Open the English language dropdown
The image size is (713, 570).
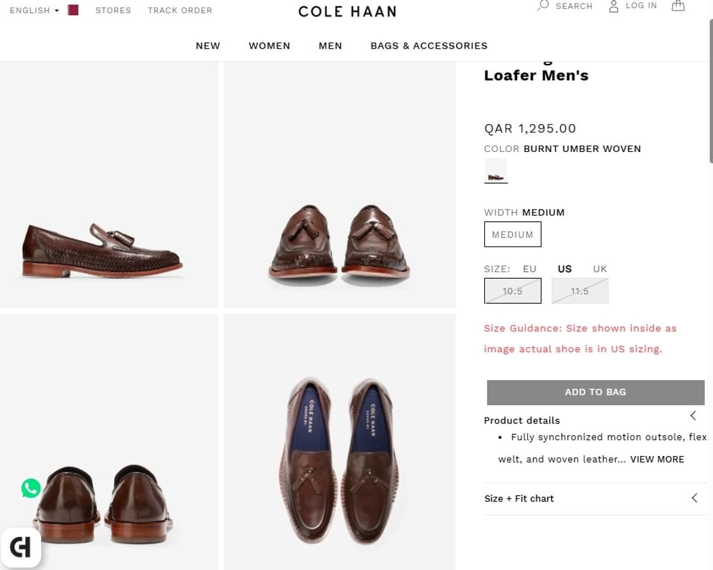(x=34, y=10)
